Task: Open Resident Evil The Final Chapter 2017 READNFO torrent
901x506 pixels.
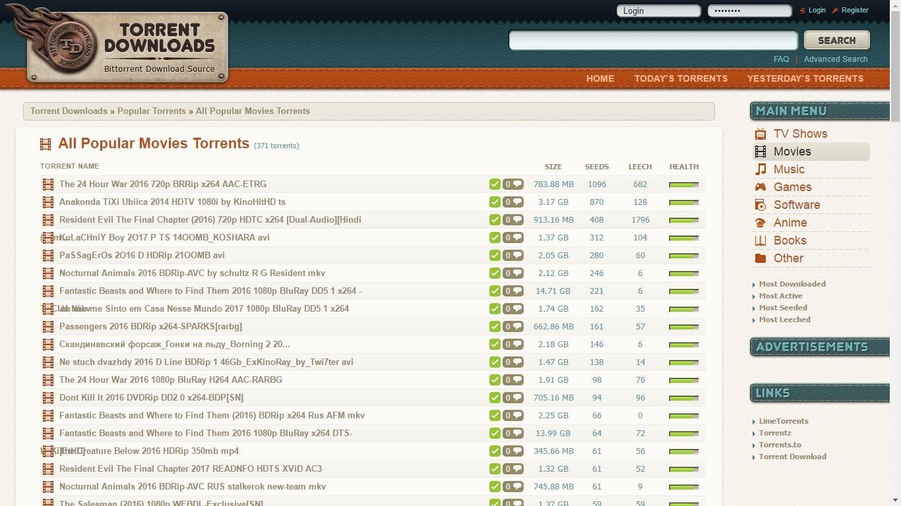Action: click(191, 469)
